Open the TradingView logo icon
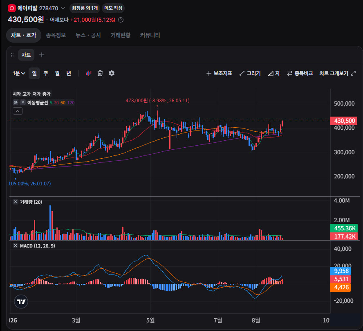Viewport: 363px width, 331px height. click(21, 302)
